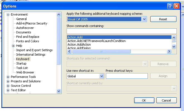
Task: Select Web Browser settings item
Action: 25,72
